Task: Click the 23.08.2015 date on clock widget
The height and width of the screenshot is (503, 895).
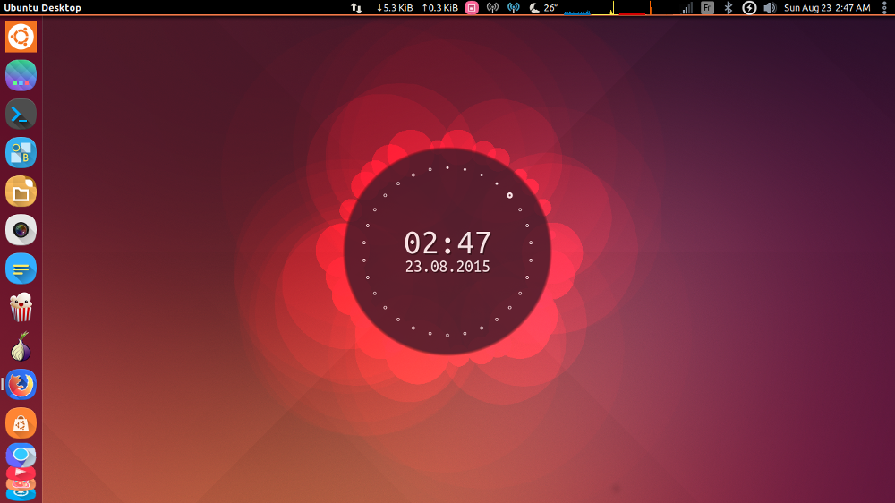Action: [447, 267]
